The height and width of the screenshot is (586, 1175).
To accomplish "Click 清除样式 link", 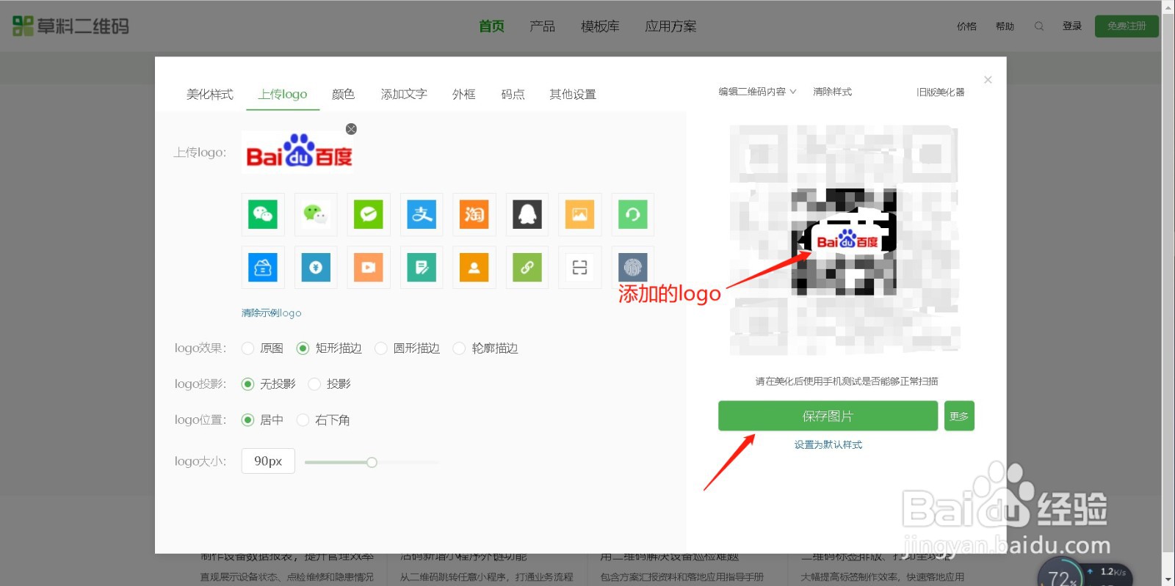I will 832,92.
